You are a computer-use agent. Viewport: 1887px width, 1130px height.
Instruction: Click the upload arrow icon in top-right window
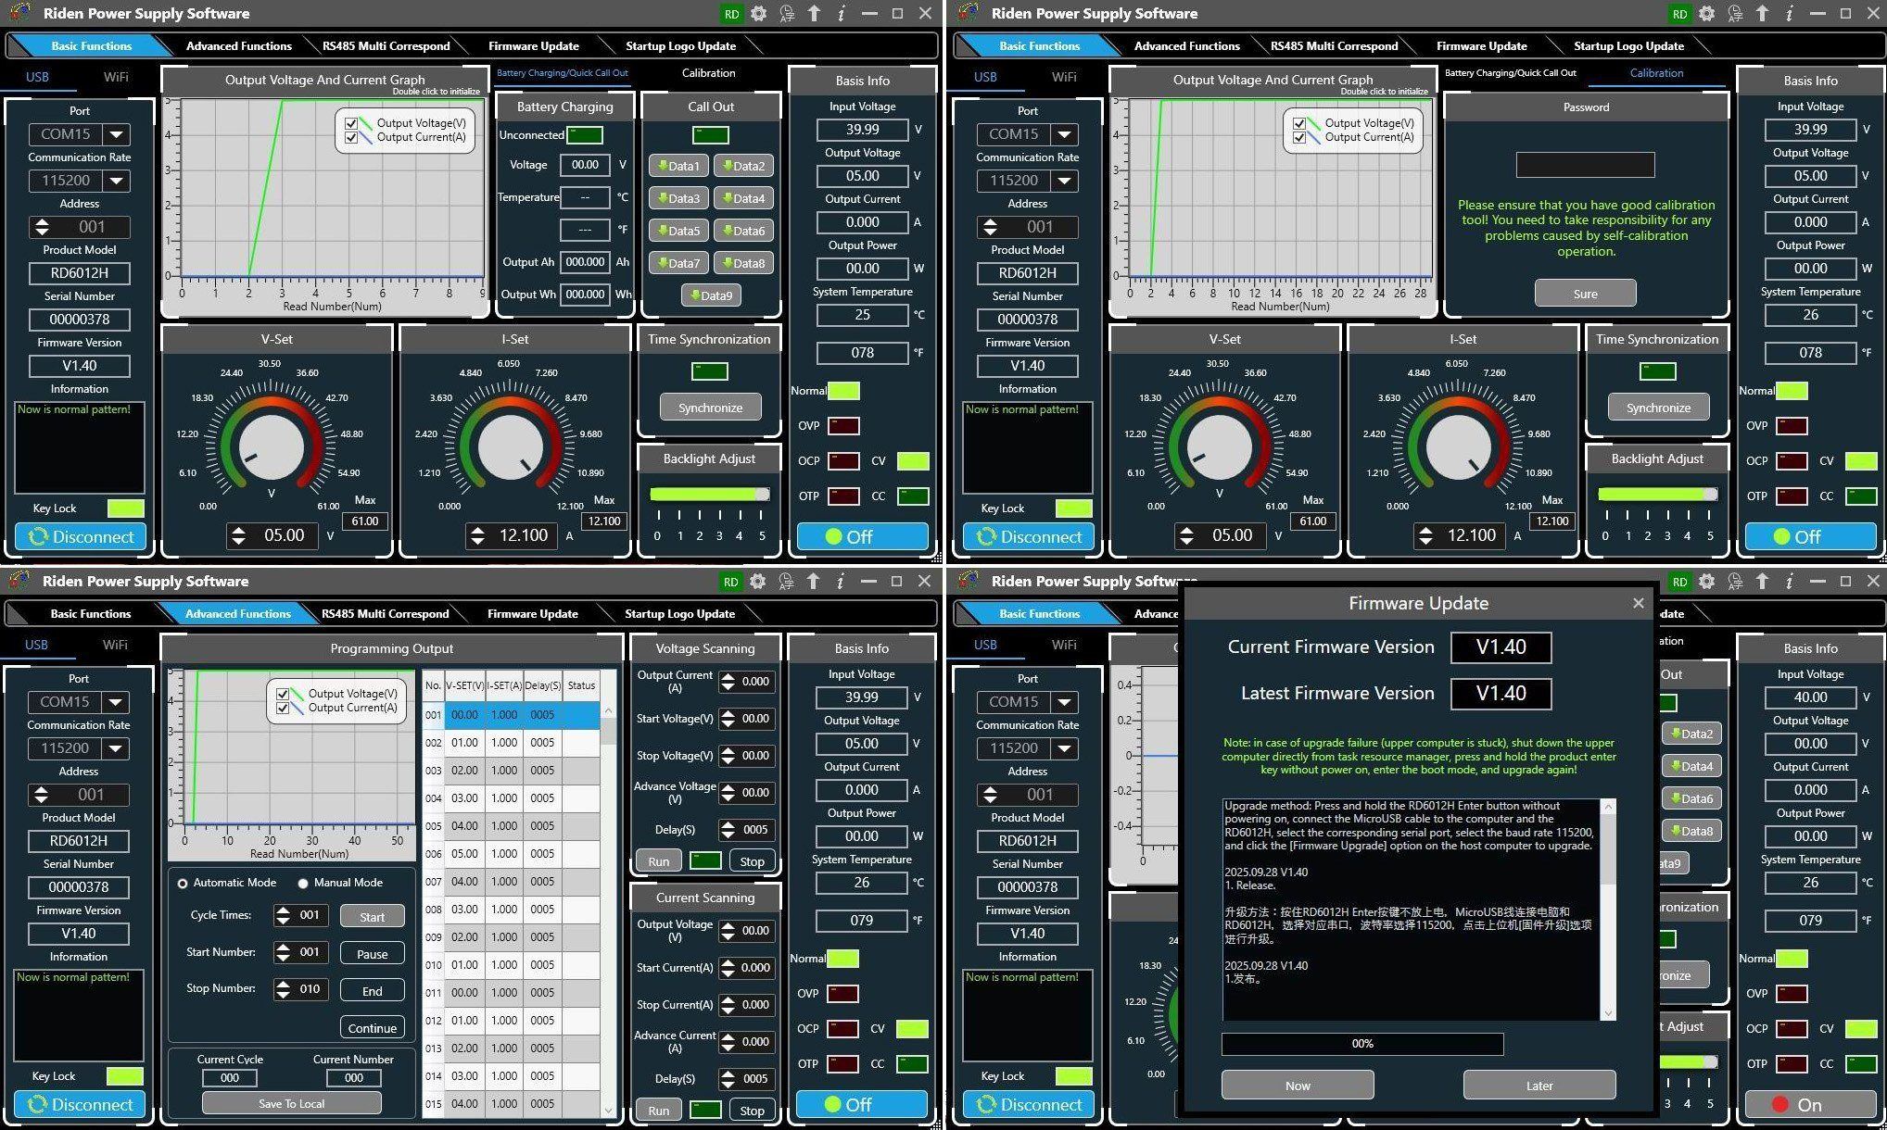pyautogui.click(x=1762, y=14)
